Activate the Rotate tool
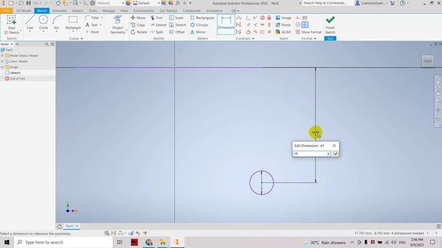The width and height of the screenshot is (442, 248). (139, 32)
